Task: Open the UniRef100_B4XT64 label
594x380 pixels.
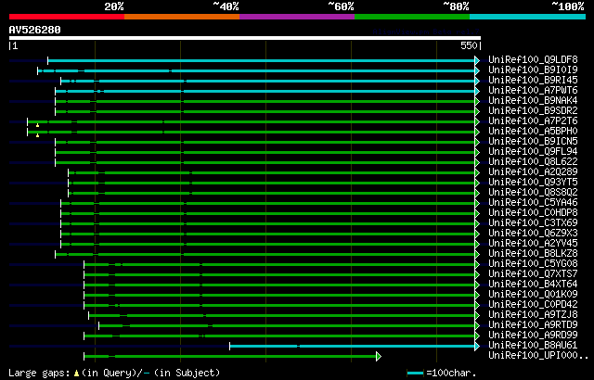Action: (533, 285)
